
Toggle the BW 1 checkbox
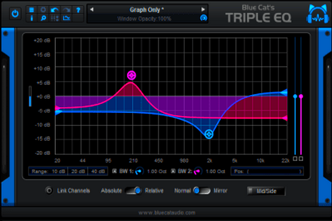[x=115, y=171]
